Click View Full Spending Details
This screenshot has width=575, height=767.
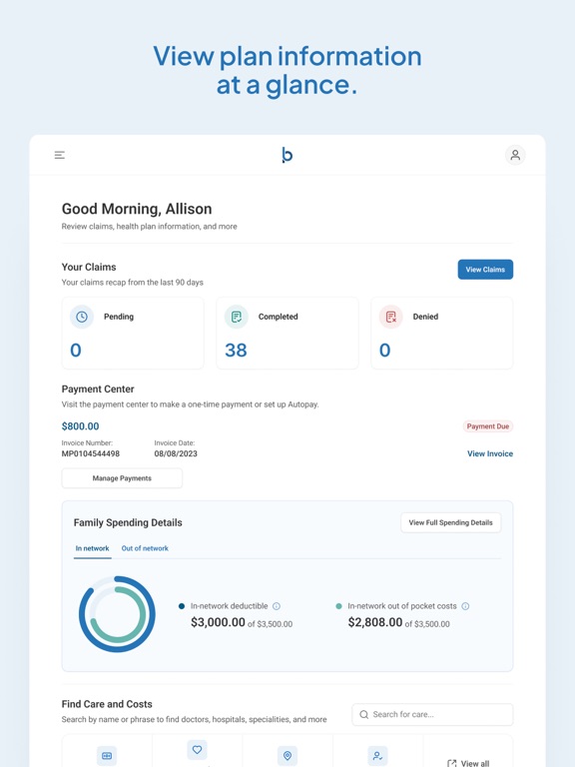[450, 522]
